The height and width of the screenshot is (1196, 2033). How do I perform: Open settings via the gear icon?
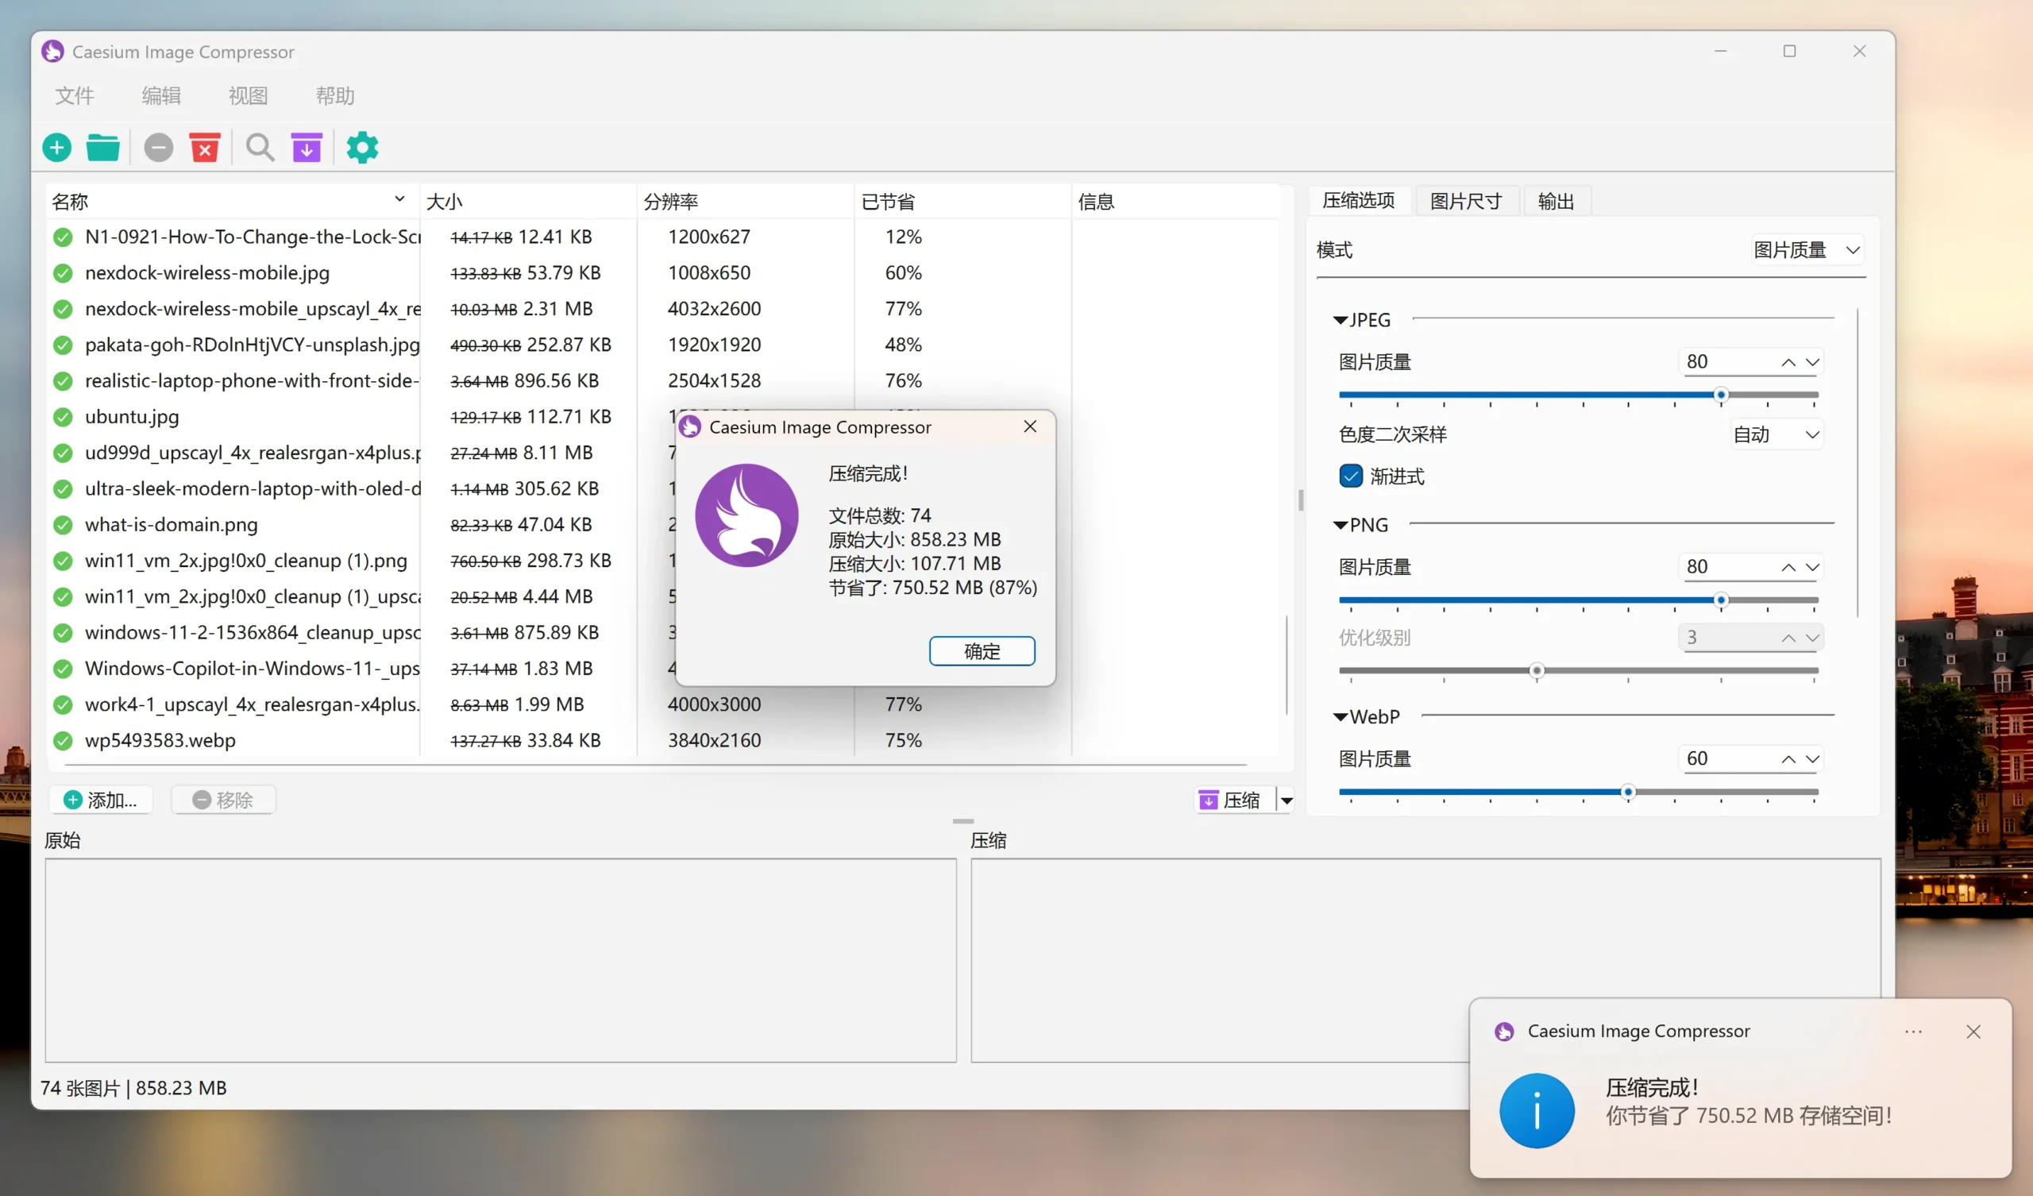coord(361,147)
